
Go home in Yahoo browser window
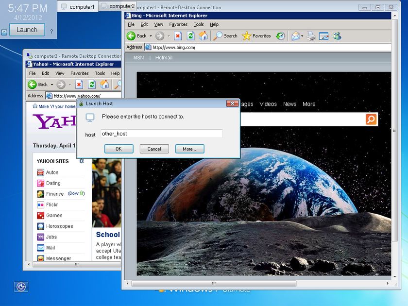pos(104,84)
